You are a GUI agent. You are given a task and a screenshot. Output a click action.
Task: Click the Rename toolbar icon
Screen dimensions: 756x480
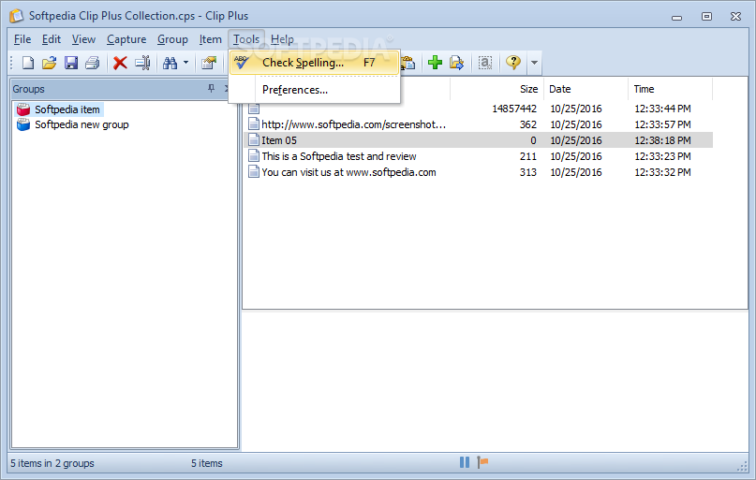pyautogui.click(x=142, y=63)
